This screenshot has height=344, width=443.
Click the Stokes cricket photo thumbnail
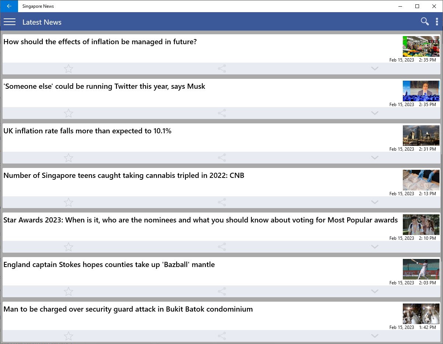point(421,269)
